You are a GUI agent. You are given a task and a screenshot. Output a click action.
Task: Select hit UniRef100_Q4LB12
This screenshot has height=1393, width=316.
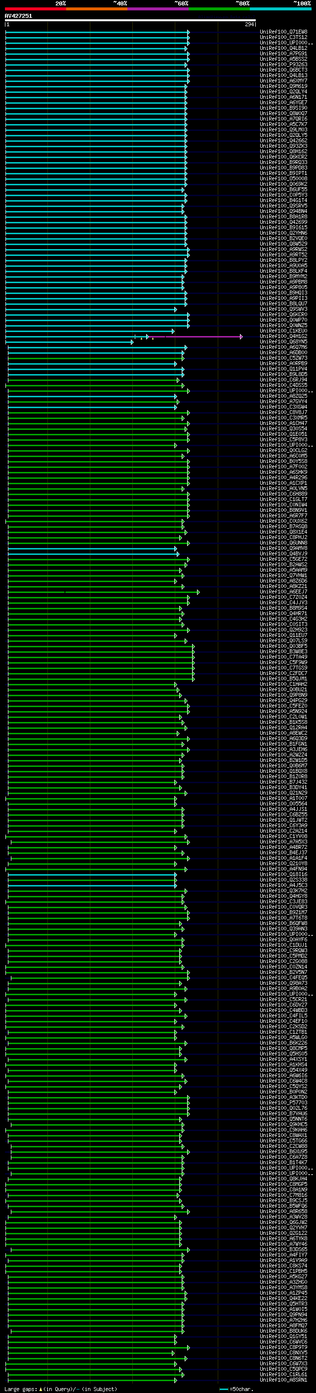pyautogui.click(x=283, y=48)
